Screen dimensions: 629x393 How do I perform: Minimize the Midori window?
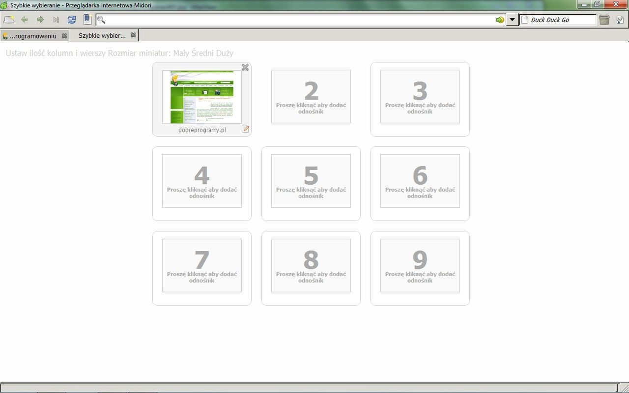584,4
